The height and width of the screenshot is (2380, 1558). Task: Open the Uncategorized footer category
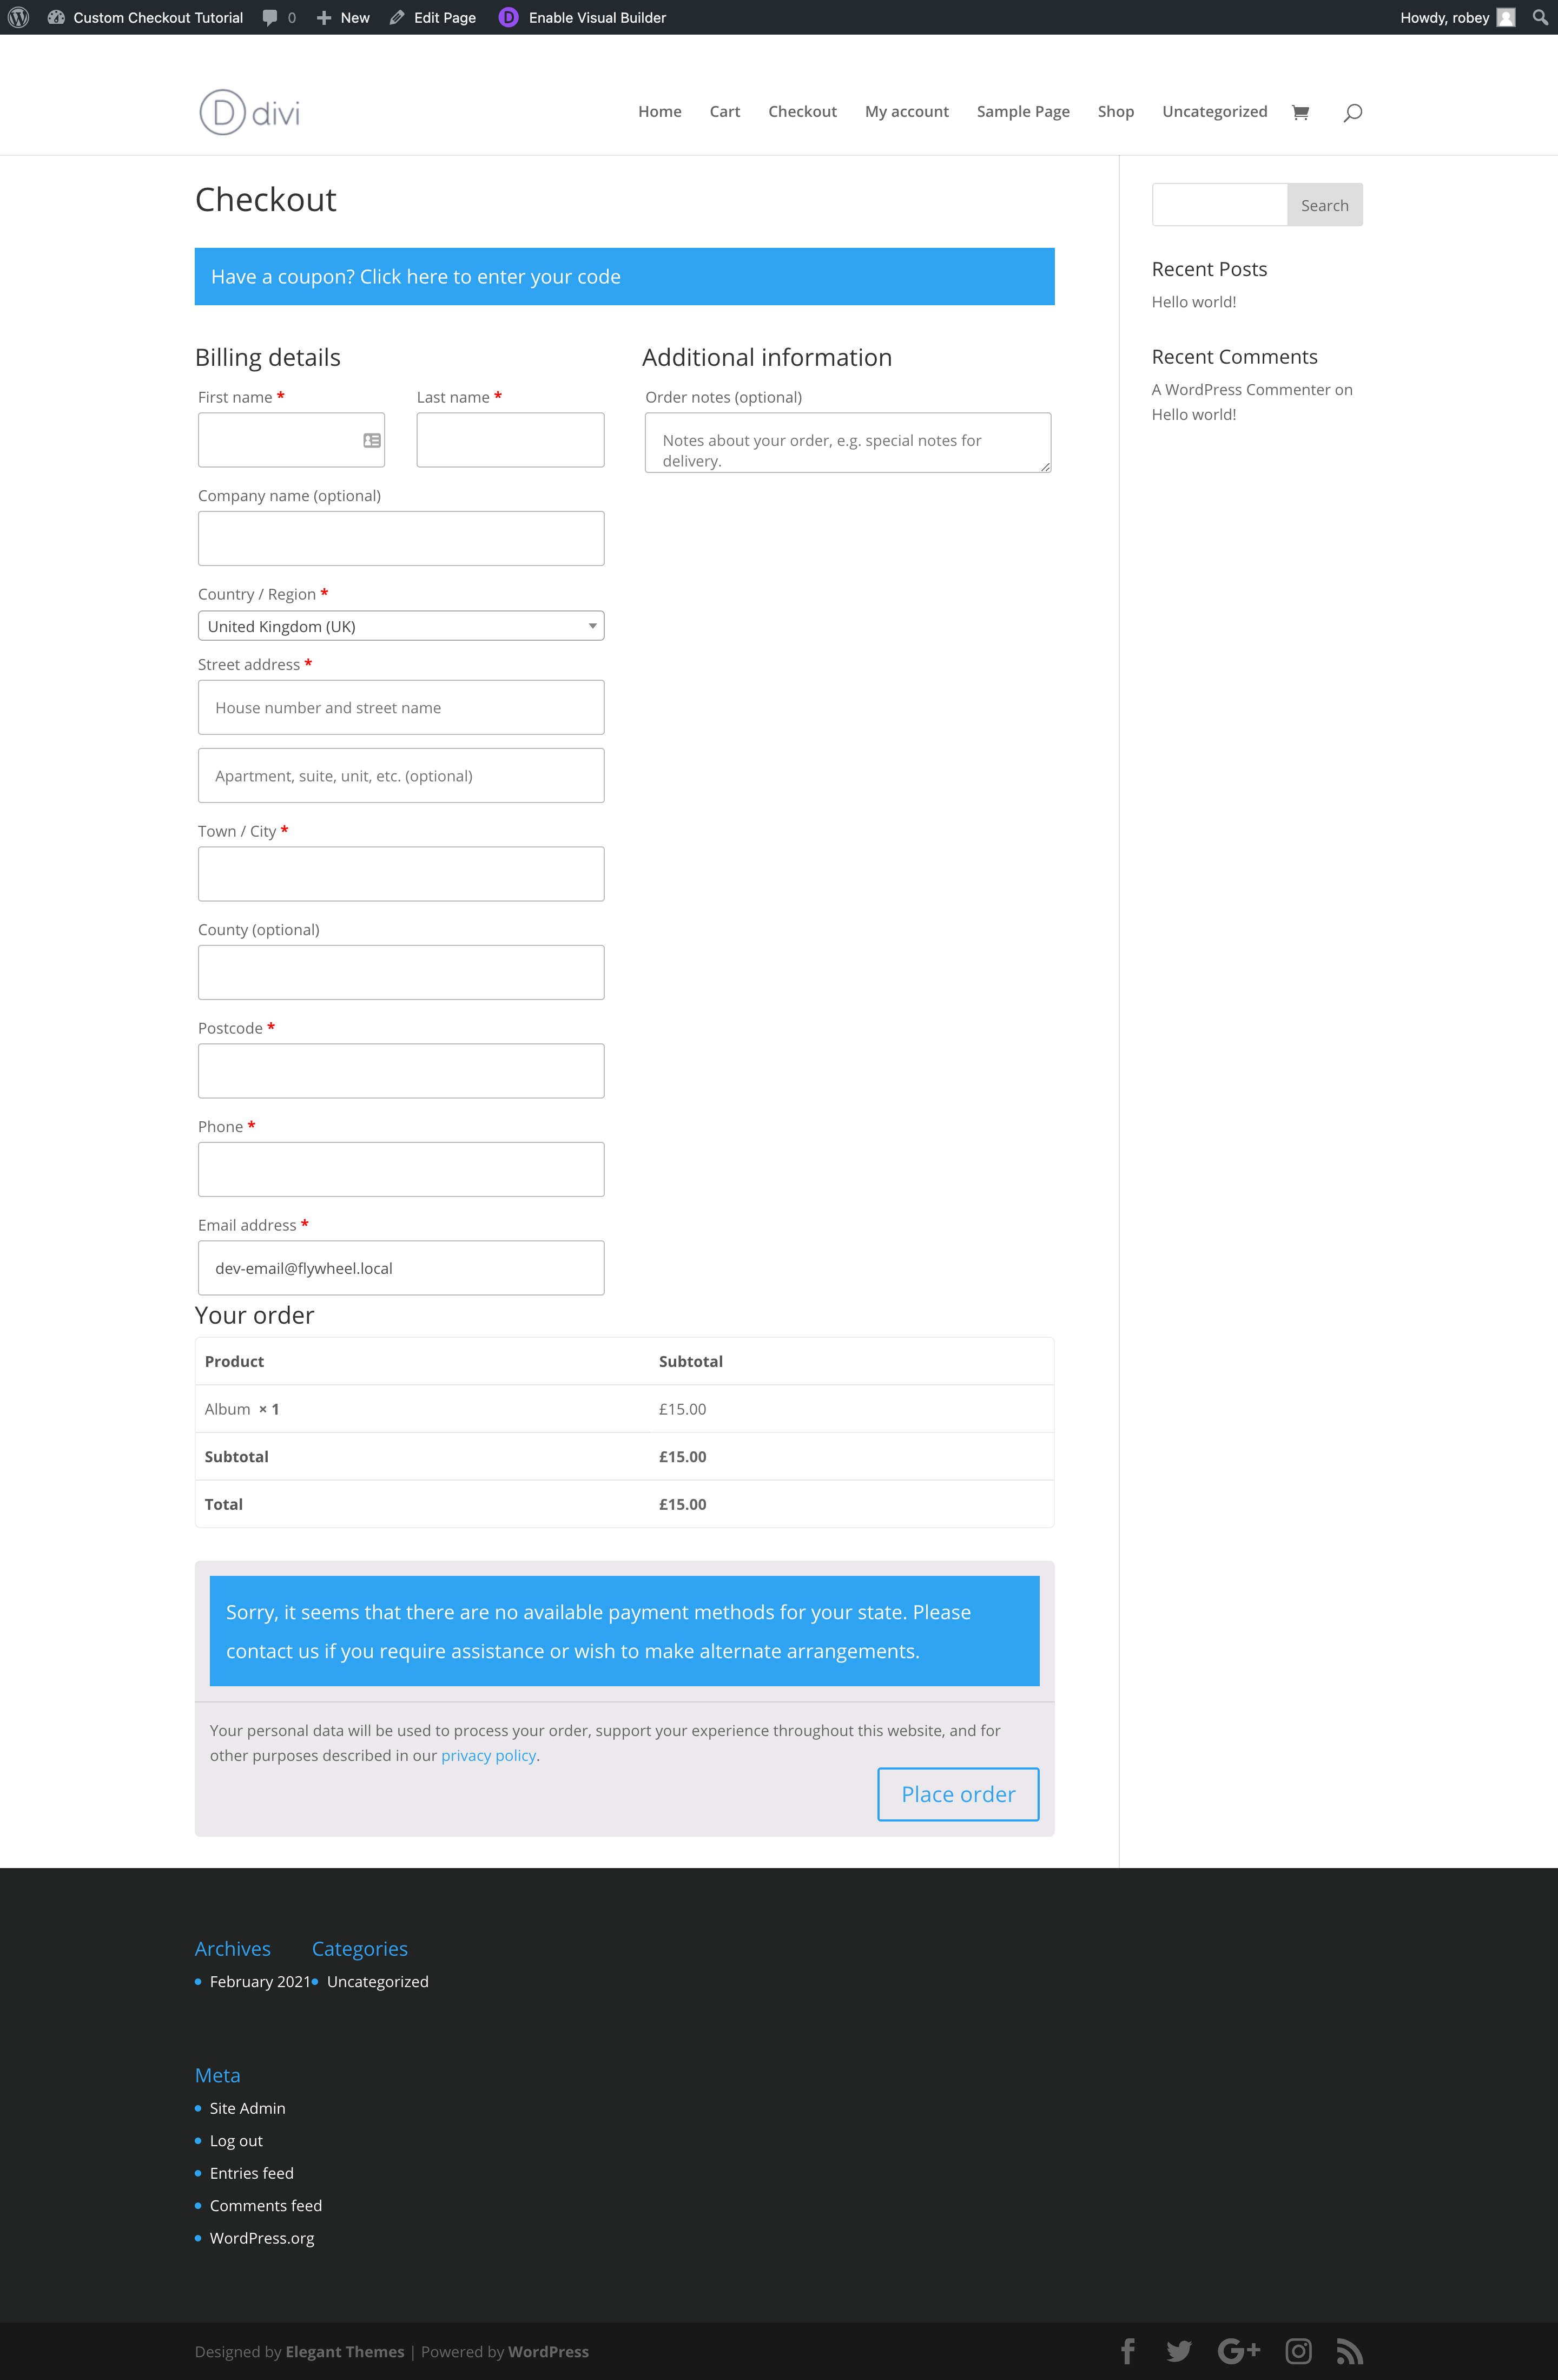(378, 1982)
